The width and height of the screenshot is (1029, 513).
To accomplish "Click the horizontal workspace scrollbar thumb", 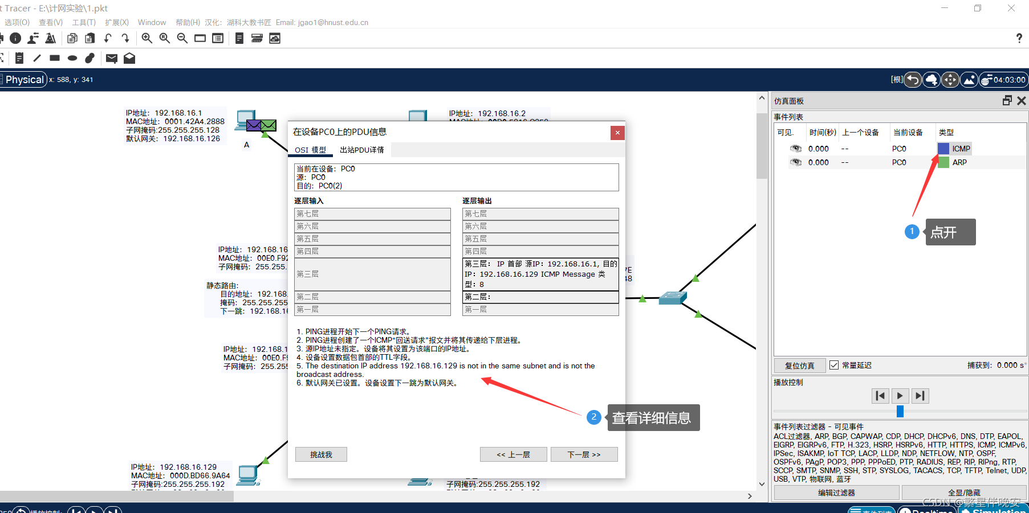I will tap(116, 496).
